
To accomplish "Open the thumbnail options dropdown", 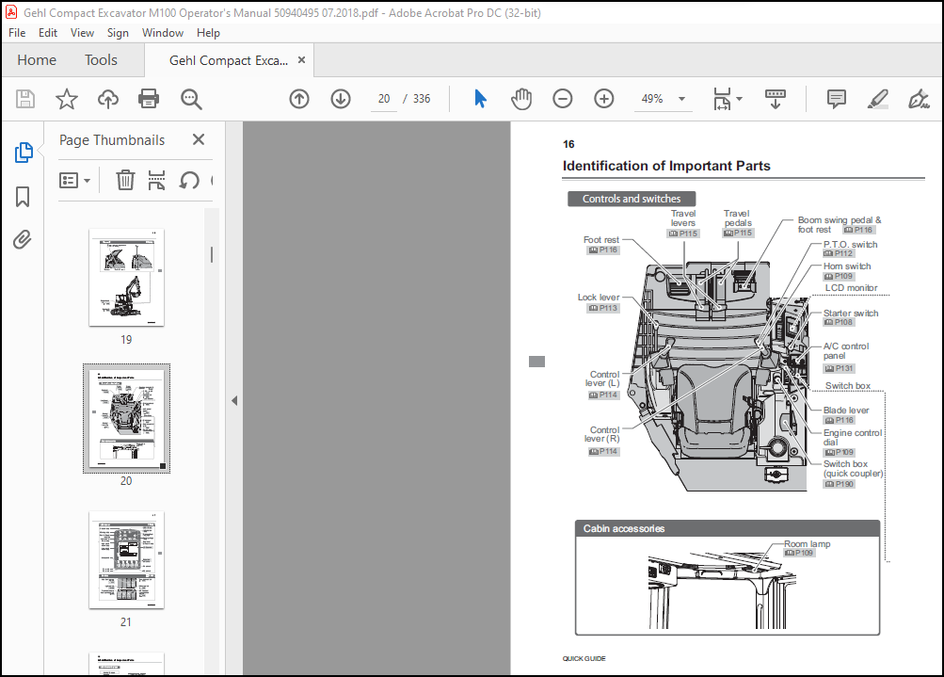I will tap(74, 180).
